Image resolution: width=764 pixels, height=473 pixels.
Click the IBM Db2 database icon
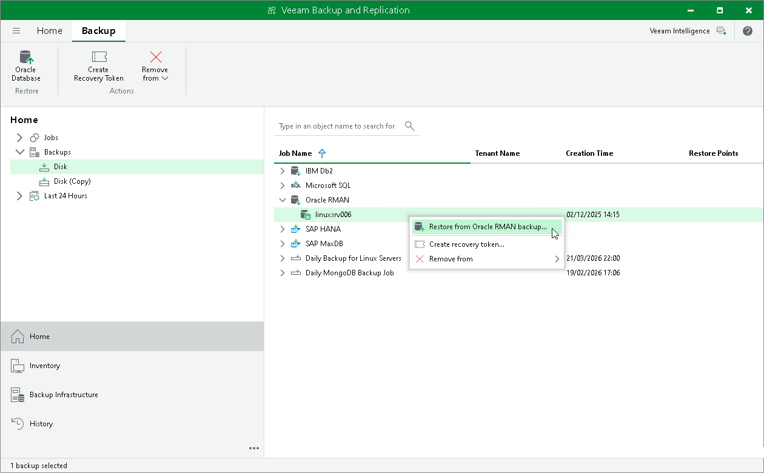click(296, 171)
